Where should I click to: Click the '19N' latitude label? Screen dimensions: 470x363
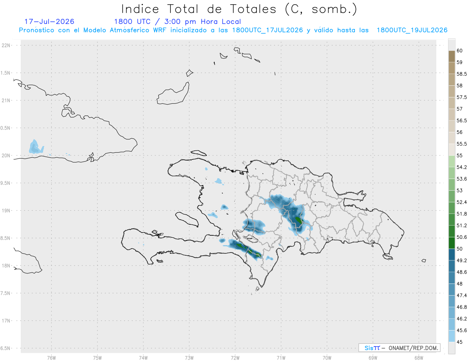pos(6,211)
